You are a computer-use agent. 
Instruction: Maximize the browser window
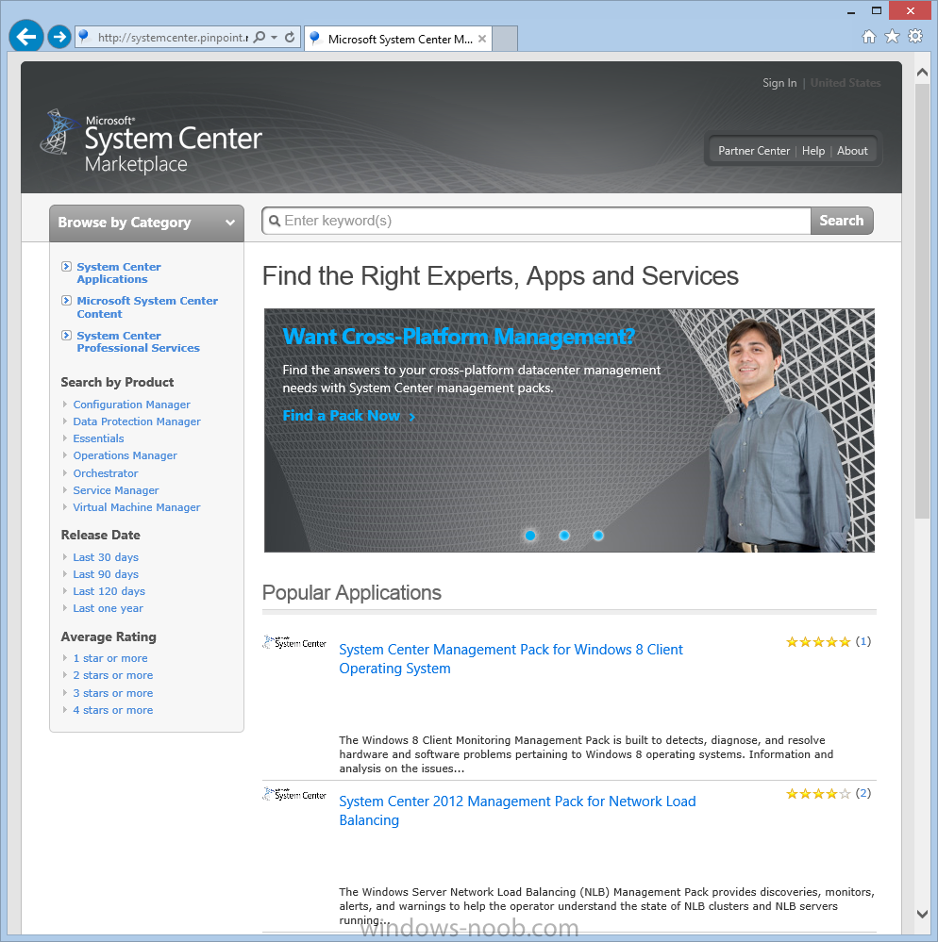877,10
